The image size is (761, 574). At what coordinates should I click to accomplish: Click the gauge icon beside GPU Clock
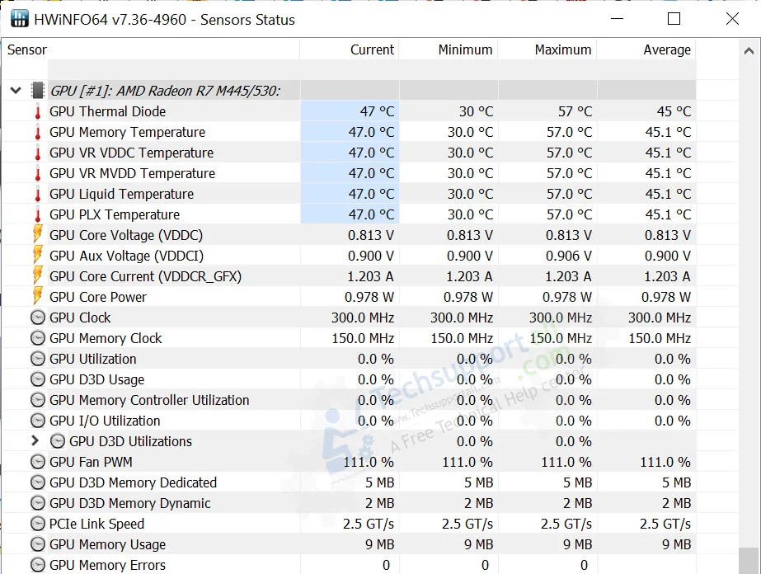(37, 318)
